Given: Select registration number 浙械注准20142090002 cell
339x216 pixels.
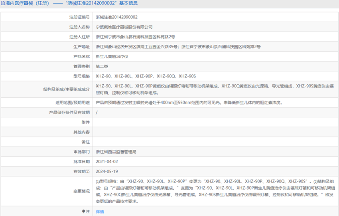Looking at the screenshot, I should (116, 17).
